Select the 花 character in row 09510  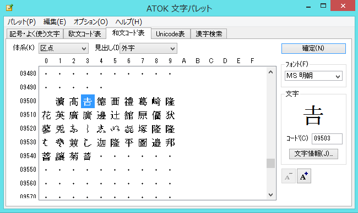pos(46,115)
